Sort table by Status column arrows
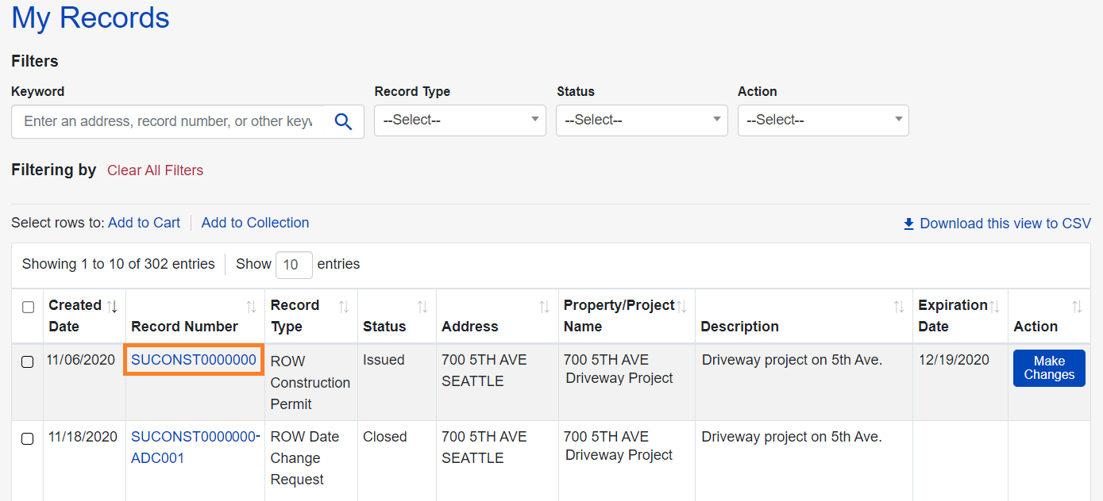Viewport: 1103px width, 501px height. pyautogui.click(x=422, y=306)
